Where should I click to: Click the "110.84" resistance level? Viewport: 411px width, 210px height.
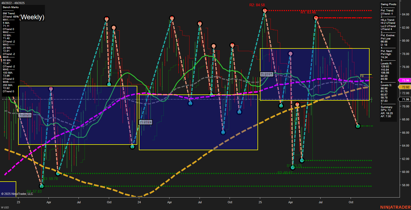point(385,70)
